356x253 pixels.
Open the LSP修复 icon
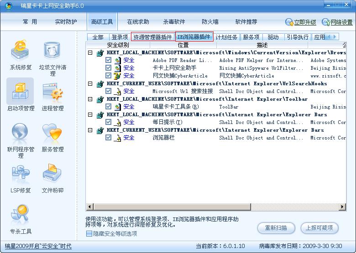[x=21, y=173]
